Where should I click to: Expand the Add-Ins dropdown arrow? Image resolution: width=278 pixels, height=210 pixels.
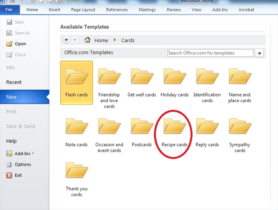[33, 153]
